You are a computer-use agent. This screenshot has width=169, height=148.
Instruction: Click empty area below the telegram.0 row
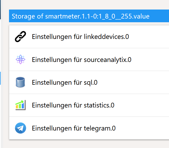coord(87,144)
